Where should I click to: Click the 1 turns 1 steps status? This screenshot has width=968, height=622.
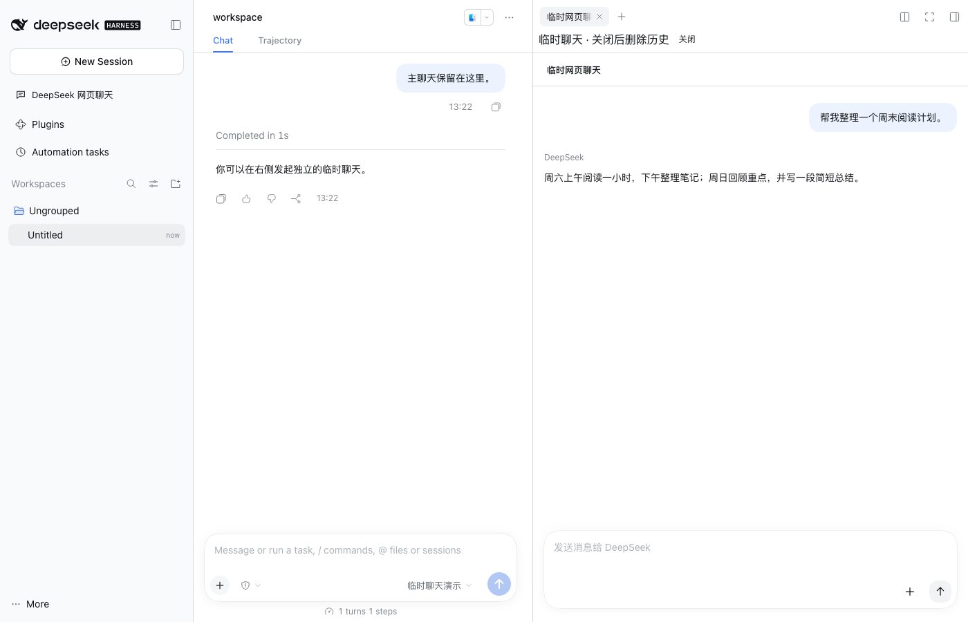coord(361,612)
